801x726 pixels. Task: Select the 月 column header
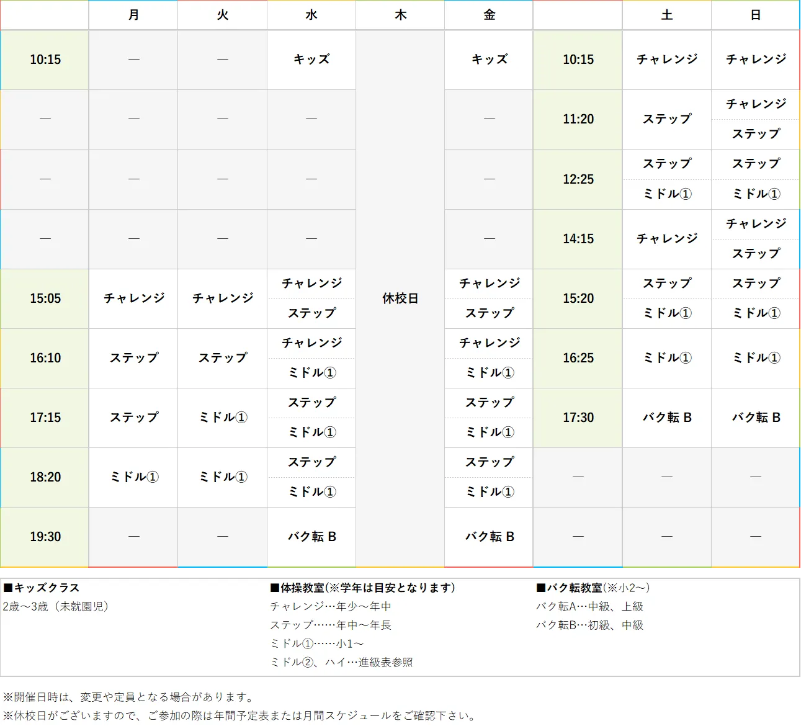pyautogui.click(x=133, y=15)
